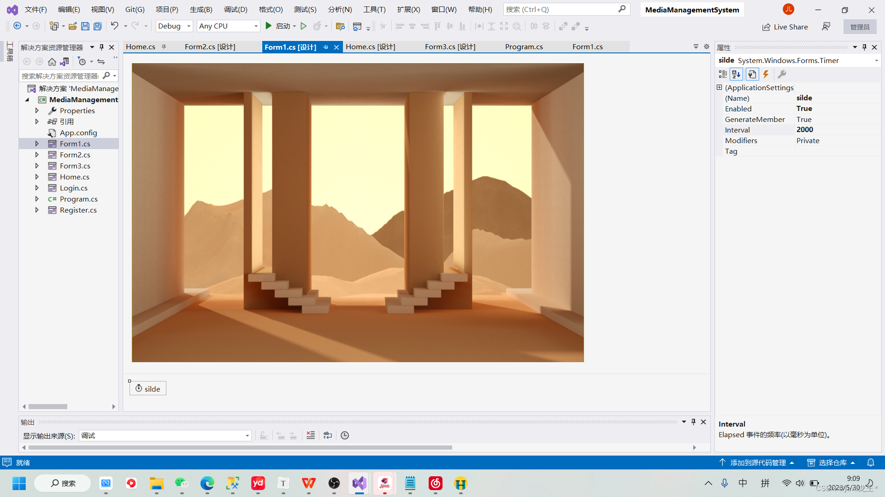Click the Live Share button
Viewport: 885px width, 497px height.
785,27
